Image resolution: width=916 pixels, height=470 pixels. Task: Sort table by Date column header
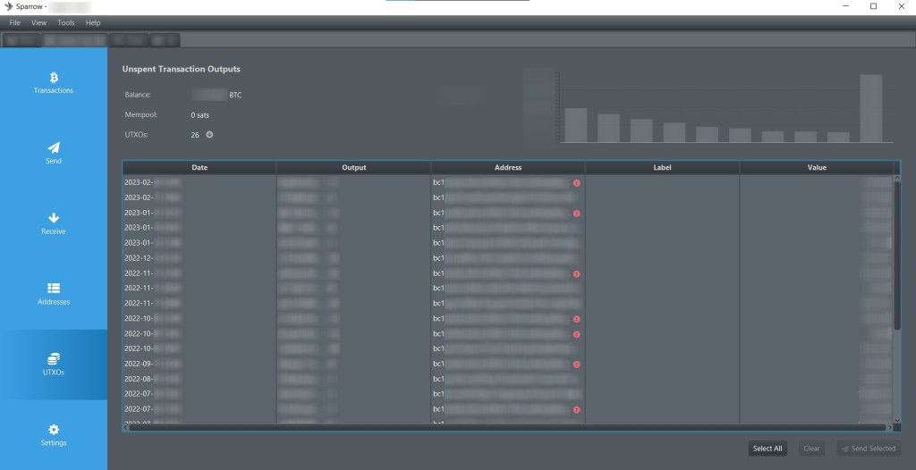tap(199, 167)
